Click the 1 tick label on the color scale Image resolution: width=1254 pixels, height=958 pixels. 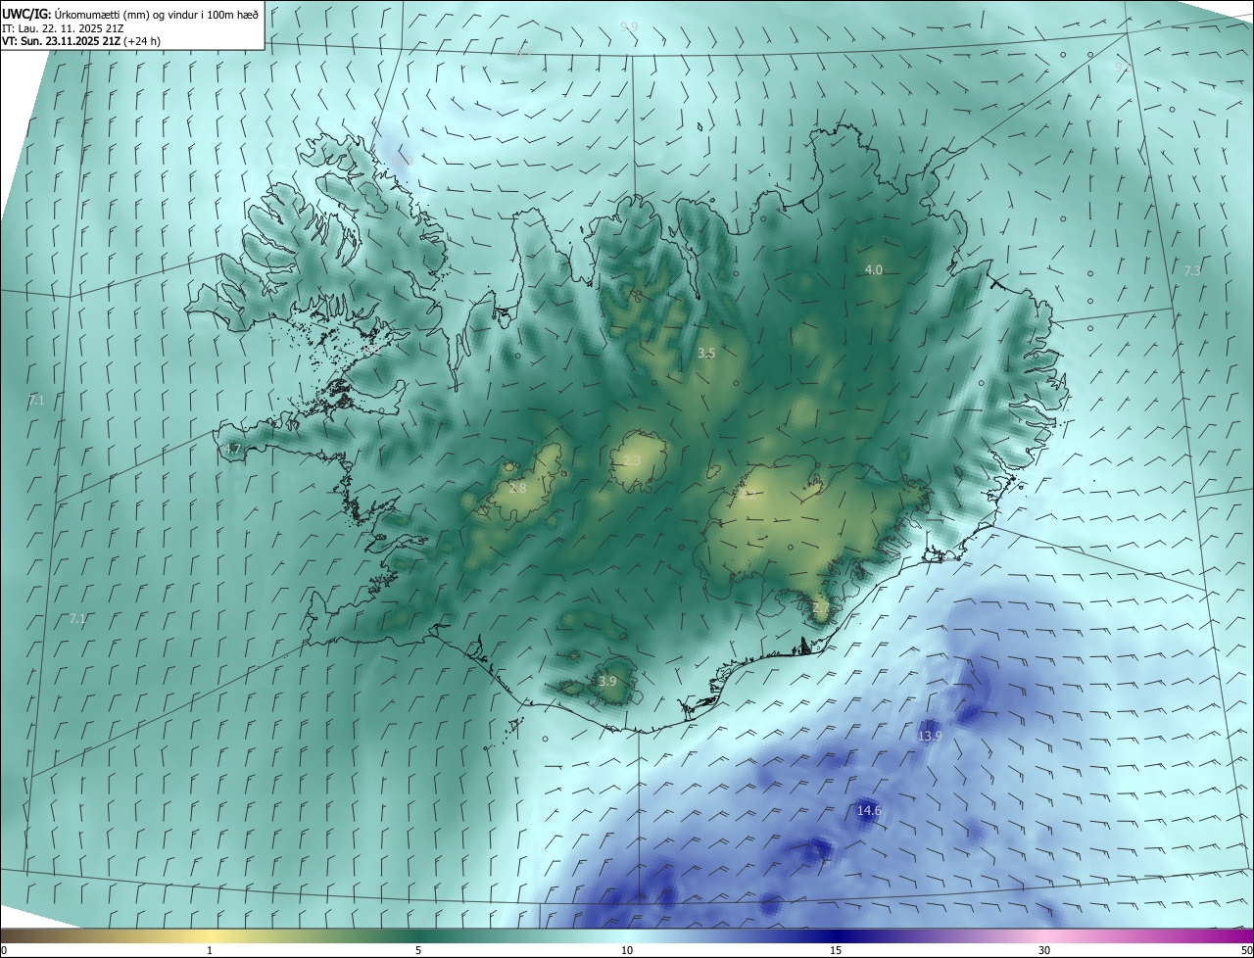[x=210, y=950]
